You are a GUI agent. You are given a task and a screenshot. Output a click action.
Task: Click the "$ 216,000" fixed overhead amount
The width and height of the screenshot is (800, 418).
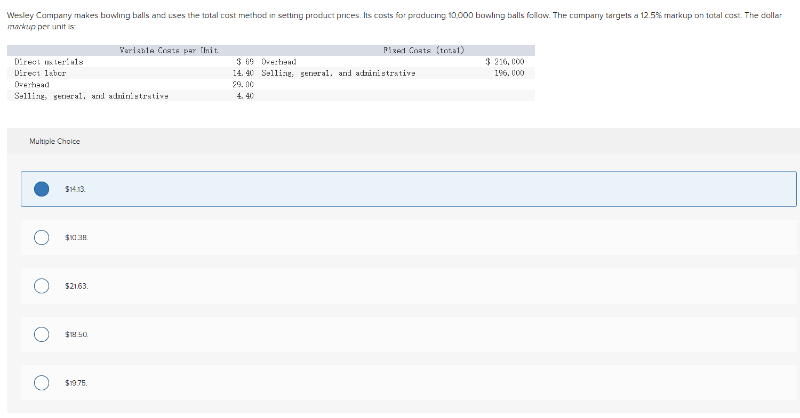(x=505, y=62)
